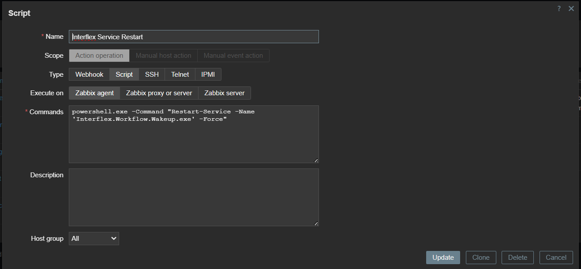The height and width of the screenshot is (269, 581).
Task: Click the Delete button
Action: point(517,258)
